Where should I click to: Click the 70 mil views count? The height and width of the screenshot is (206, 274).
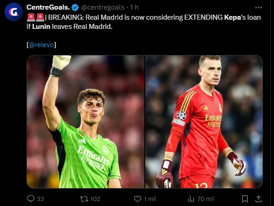(x=205, y=199)
